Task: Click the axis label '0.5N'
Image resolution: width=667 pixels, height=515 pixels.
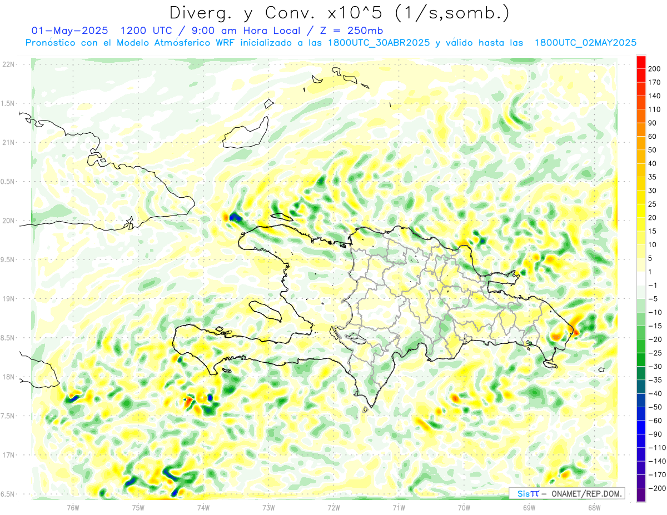Action: tap(7, 182)
